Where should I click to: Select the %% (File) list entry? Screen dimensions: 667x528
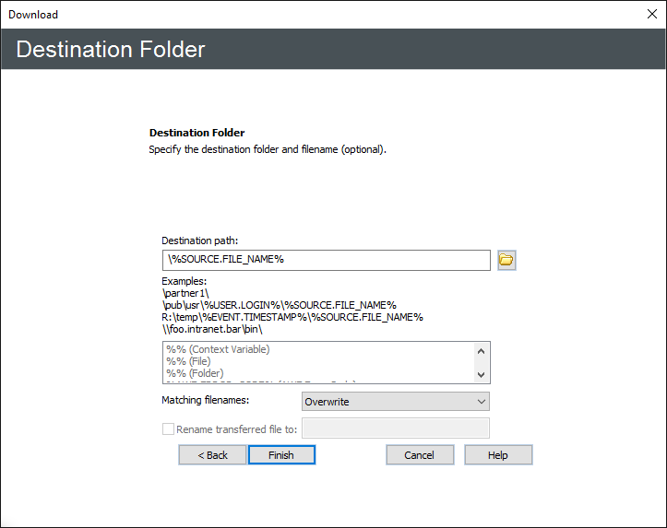(x=188, y=361)
